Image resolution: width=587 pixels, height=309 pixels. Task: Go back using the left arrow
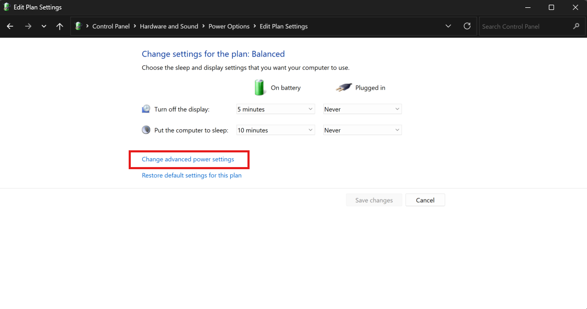[x=10, y=26]
